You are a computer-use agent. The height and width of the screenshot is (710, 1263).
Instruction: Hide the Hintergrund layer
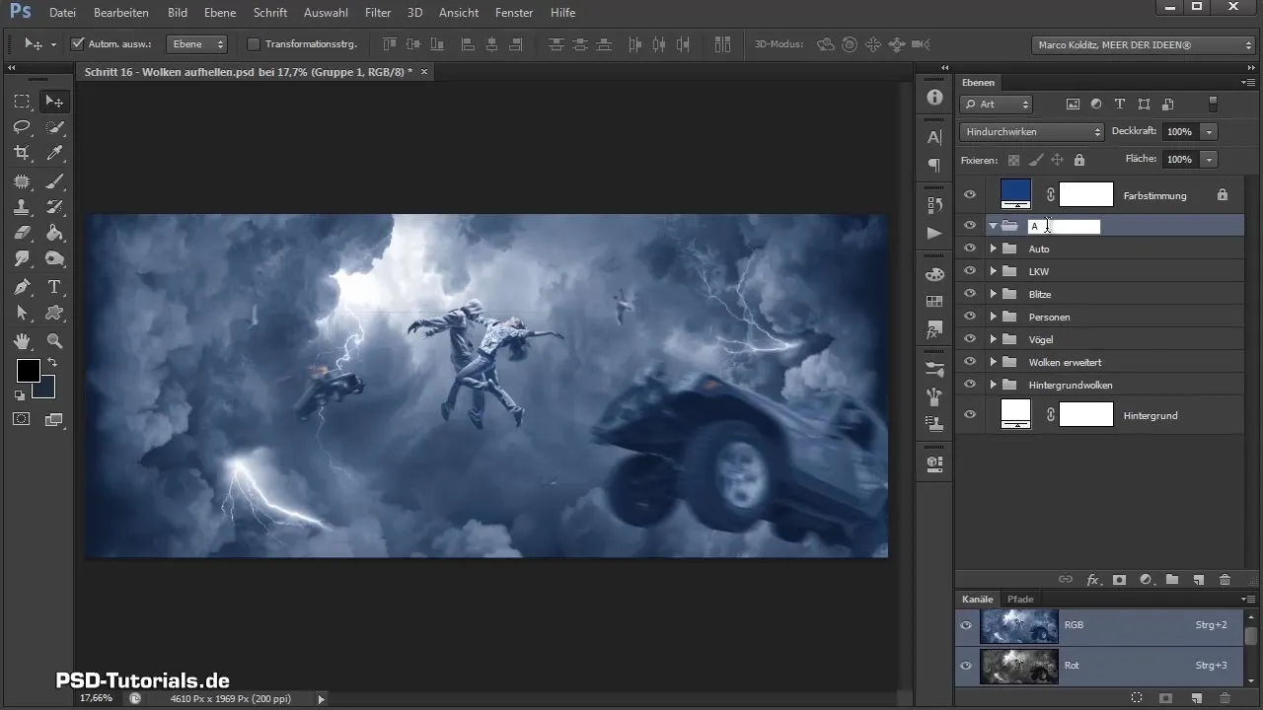tap(969, 415)
